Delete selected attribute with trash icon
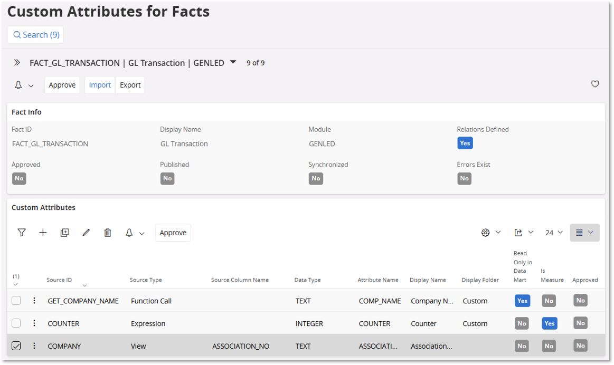The width and height of the screenshot is (614, 365). click(x=108, y=233)
